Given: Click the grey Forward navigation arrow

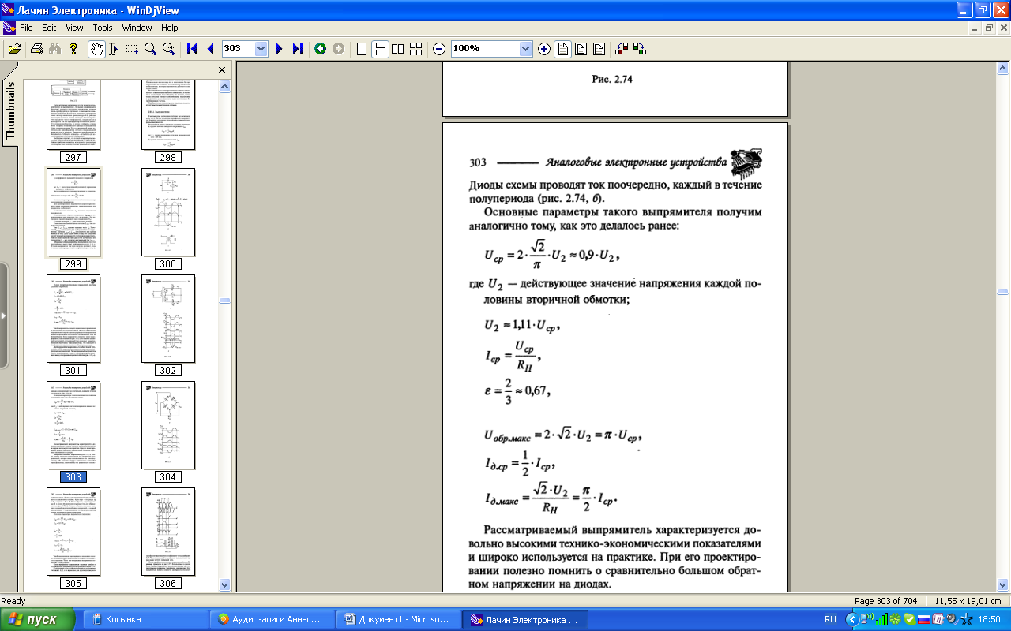Looking at the screenshot, I should pyautogui.click(x=338, y=49).
